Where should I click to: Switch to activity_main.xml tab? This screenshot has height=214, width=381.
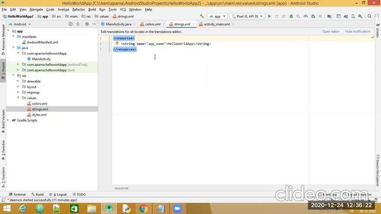[x=217, y=24]
